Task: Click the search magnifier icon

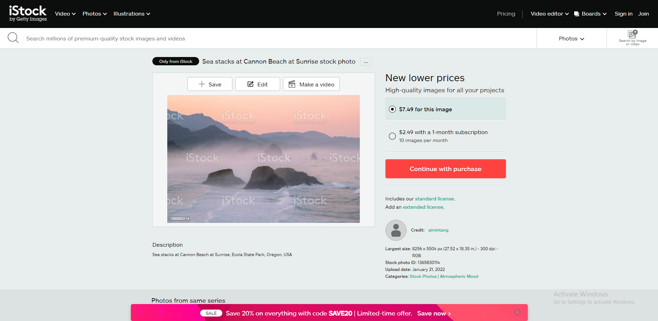Action: click(x=13, y=37)
